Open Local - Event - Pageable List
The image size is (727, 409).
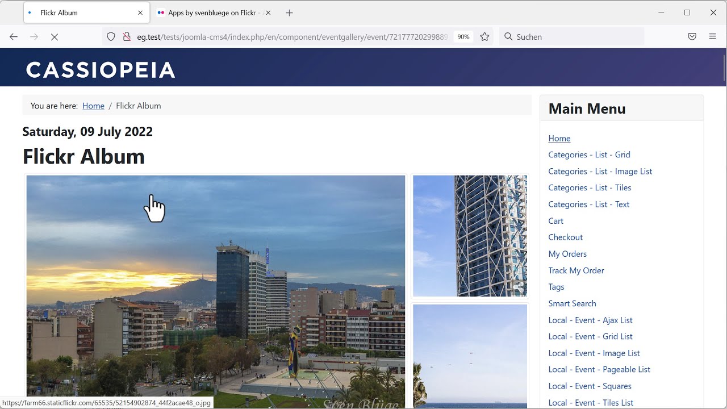click(599, 369)
